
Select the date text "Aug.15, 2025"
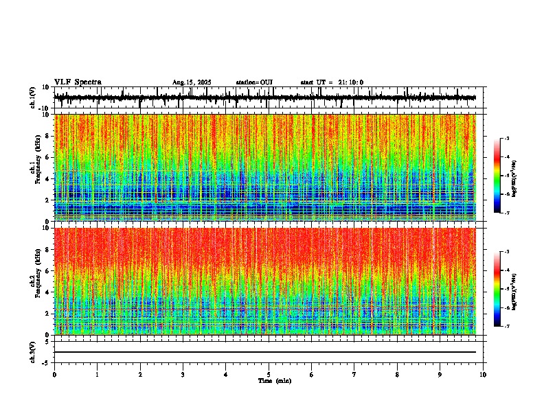(192, 82)
